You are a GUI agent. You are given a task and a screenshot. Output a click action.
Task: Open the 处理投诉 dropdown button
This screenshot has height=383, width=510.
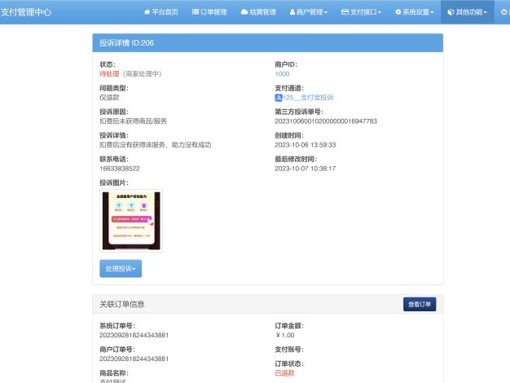[121, 268]
